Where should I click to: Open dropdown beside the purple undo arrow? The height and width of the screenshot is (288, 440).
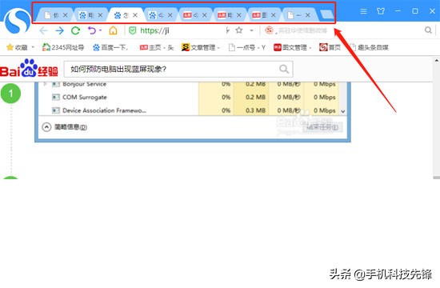point(101,30)
